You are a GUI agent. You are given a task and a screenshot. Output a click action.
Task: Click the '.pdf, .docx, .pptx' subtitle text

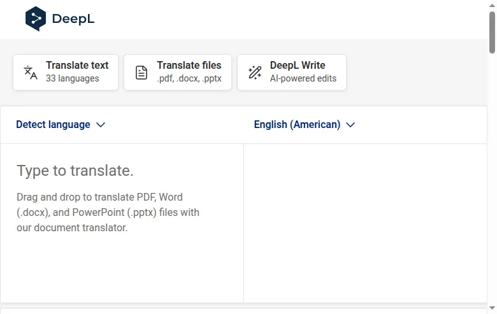click(x=189, y=78)
